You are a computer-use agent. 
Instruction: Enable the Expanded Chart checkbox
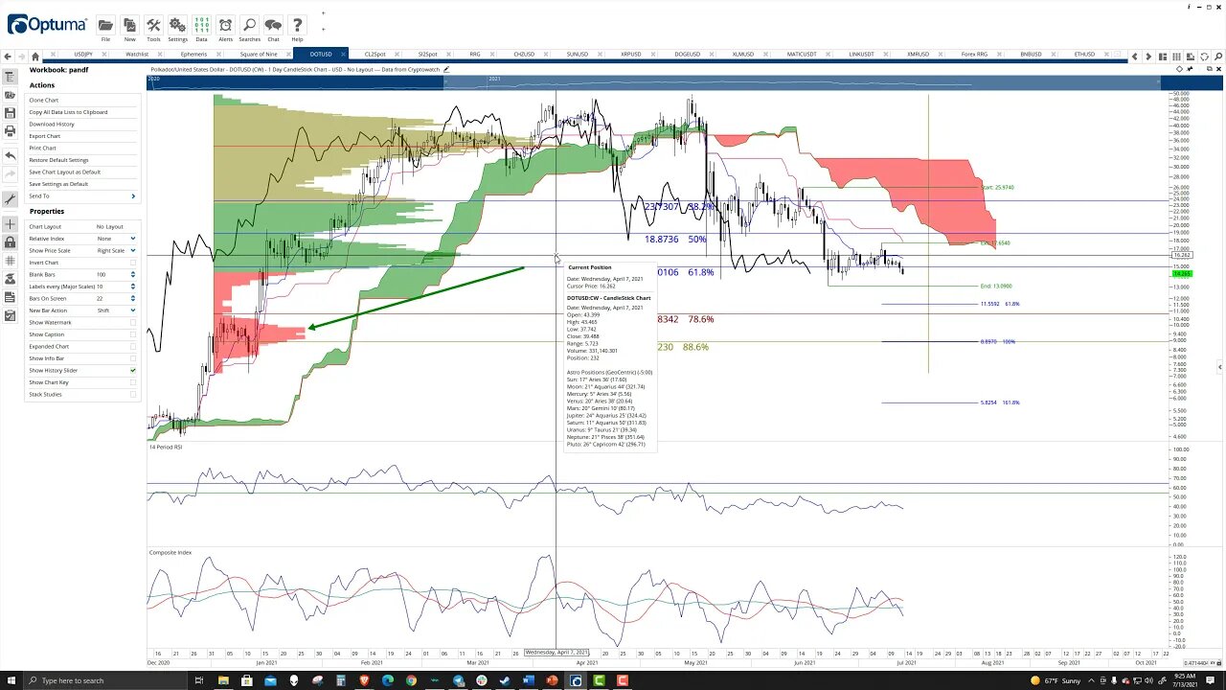click(132, 346)
